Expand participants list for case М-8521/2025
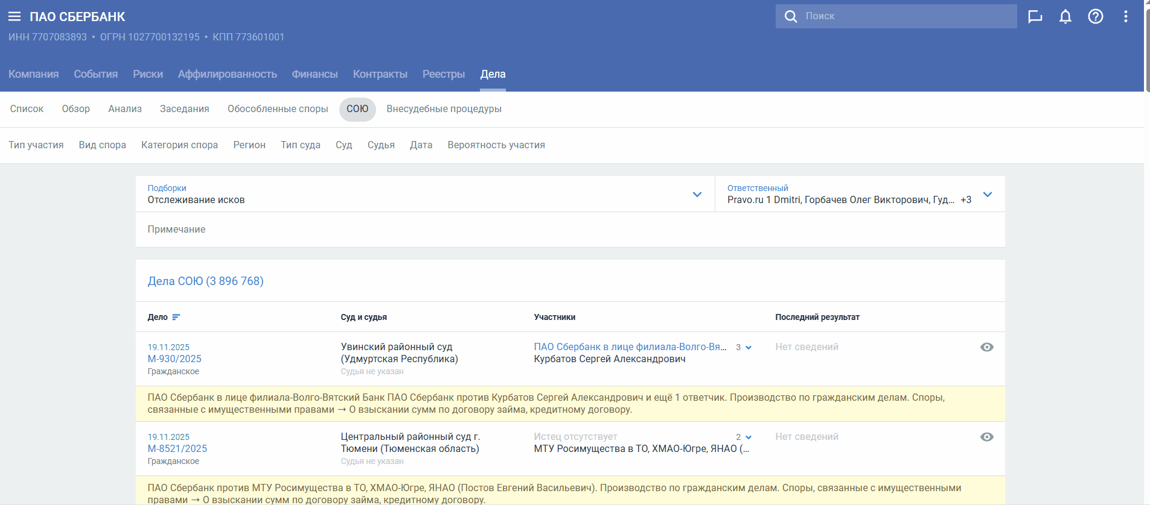This screenshot has height=505, width=1150. 749,438
